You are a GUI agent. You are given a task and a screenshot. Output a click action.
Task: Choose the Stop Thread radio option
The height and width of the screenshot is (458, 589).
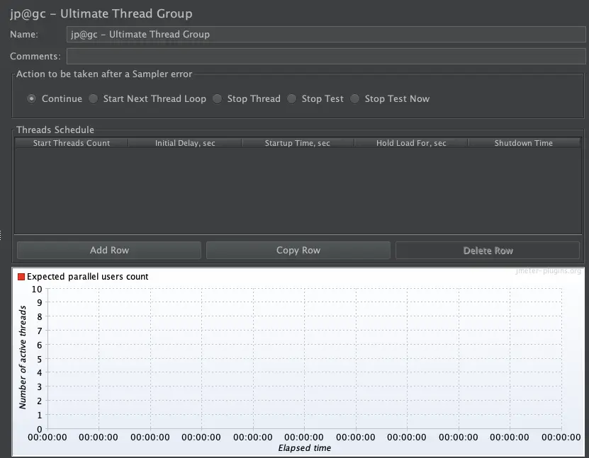217,98
